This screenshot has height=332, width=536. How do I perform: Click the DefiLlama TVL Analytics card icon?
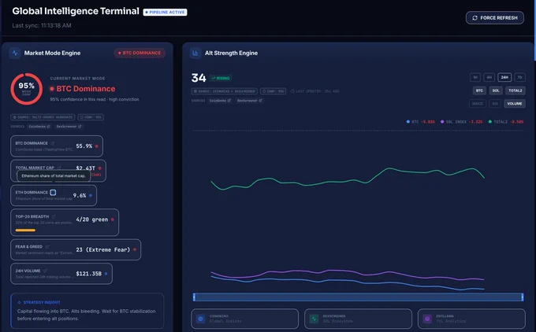pyautogui.click(x=427, y=319)
